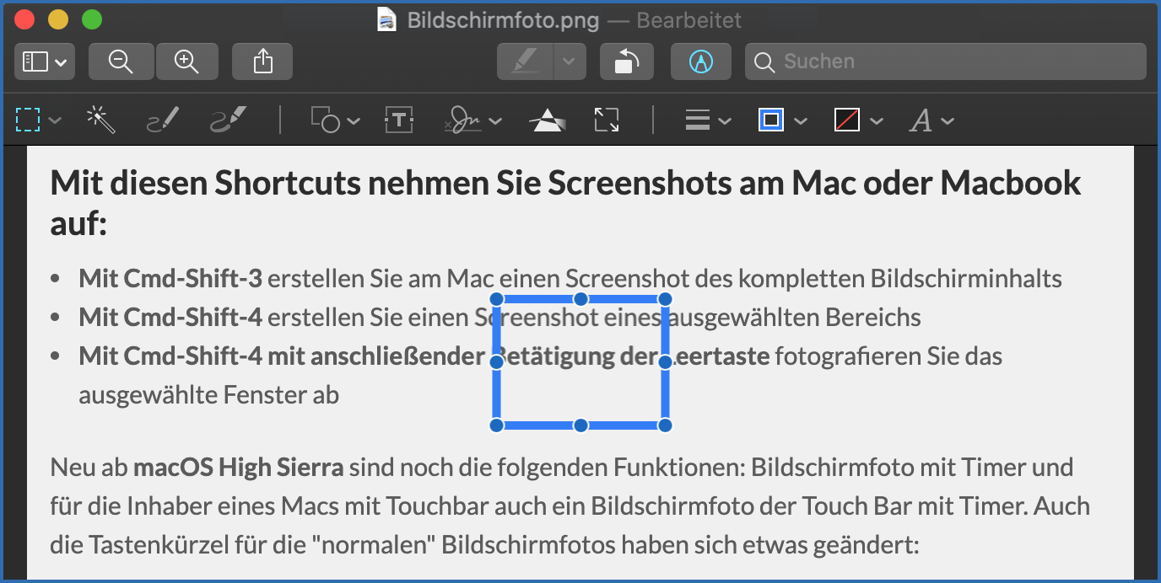Screen dimensions: 1161x583
Task: Click inside the Suchen search field
Action: point(945,61)
